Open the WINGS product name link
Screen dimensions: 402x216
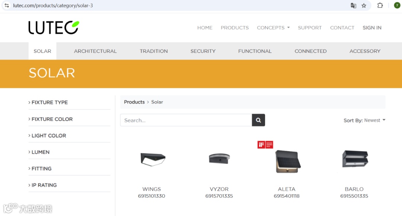(151, 189)
